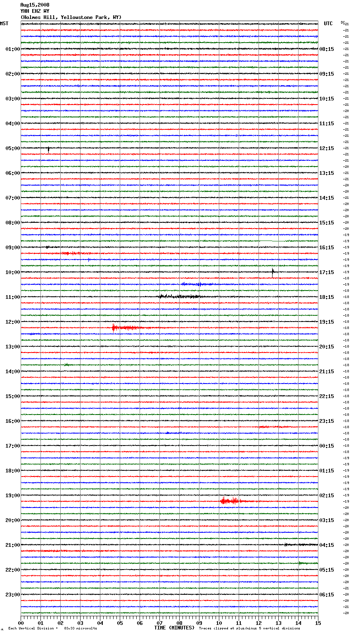The height and width of the screenshot is (634, 351).
Task: Click the MST timezone label
Action: coord(4,24)
